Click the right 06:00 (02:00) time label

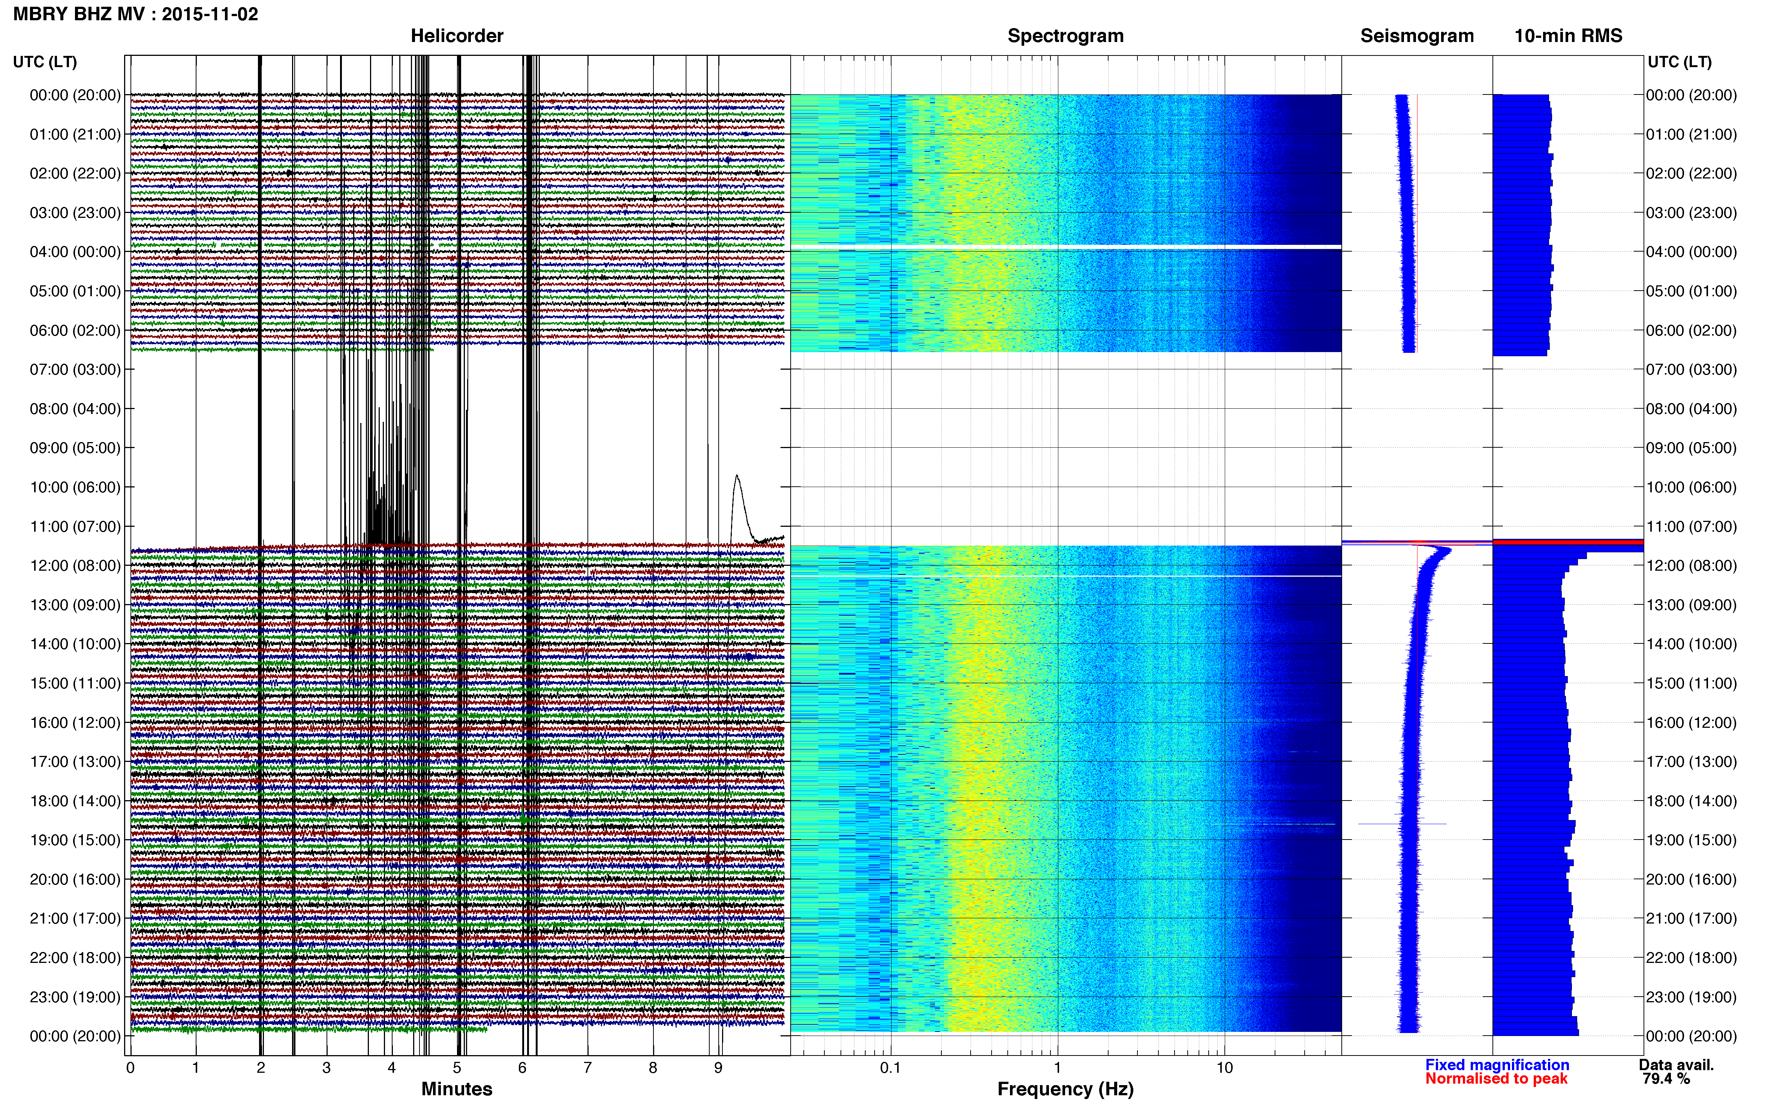pyautogui.click(x=1692, y=330)
